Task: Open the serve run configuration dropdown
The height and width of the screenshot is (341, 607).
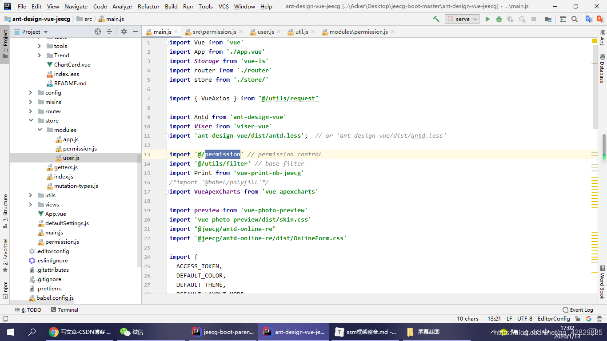Action: [x=462, y=19]
